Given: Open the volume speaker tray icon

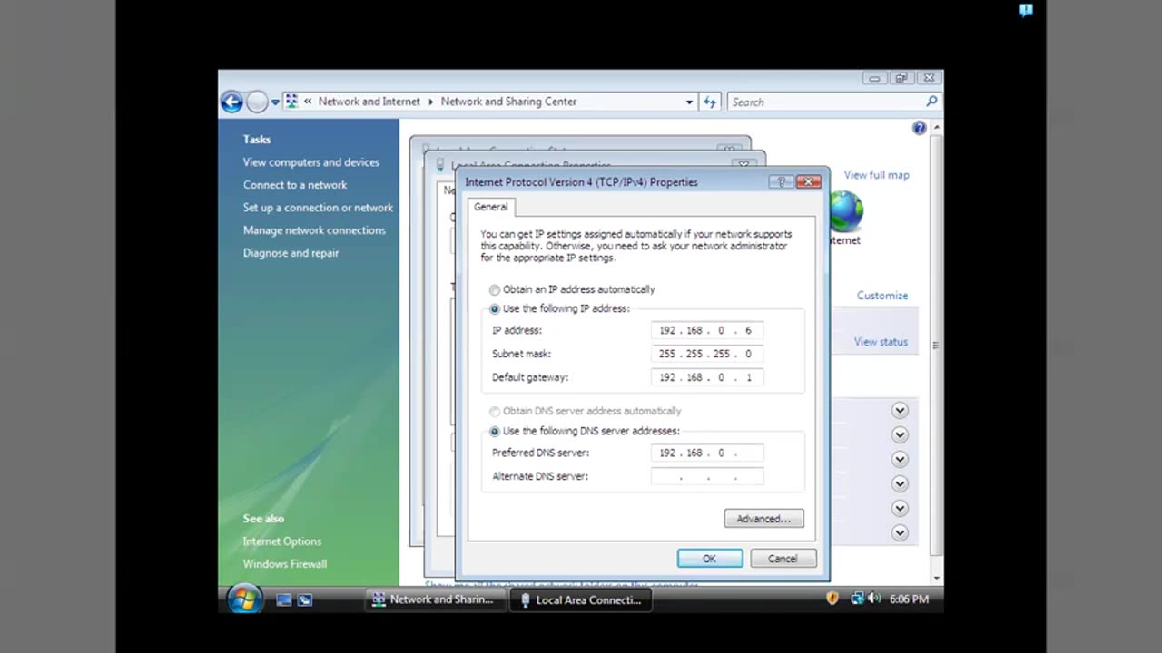Looking at the screenshot, I should (x=874, y=599).
